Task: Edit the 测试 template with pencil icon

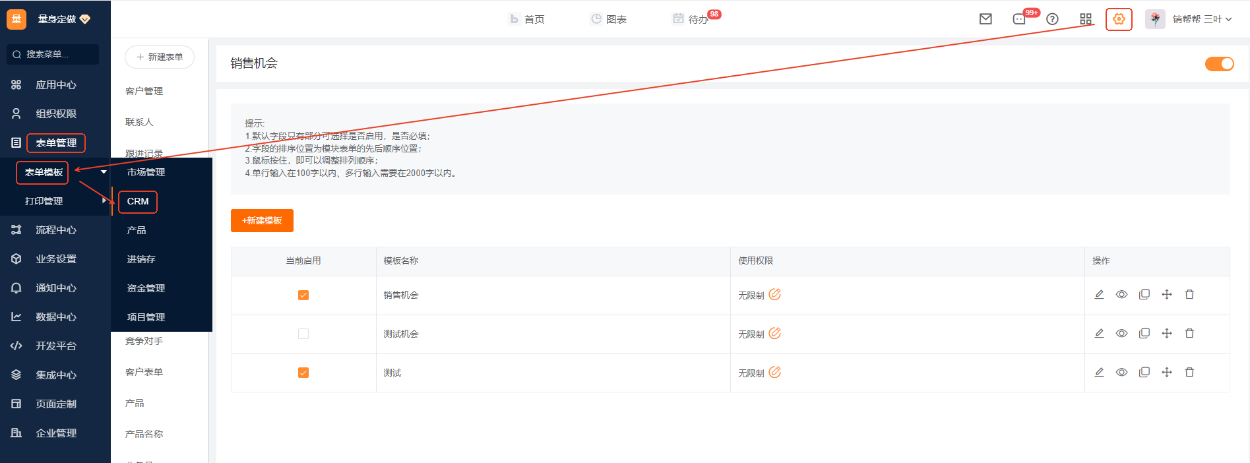Action: tap(1099, 373)
